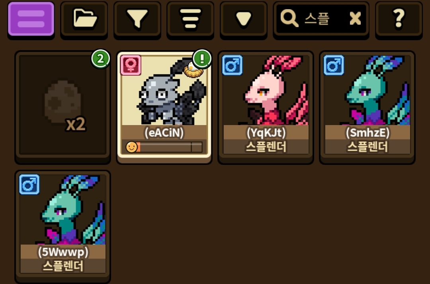Select the teal 스플렌더 dragon 5Wwwp
This screenshot has height=284, width=430.
click(x=63, y=226)
